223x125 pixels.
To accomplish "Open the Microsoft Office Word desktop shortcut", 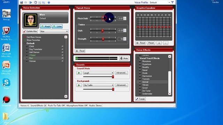I will coord(6,51).
